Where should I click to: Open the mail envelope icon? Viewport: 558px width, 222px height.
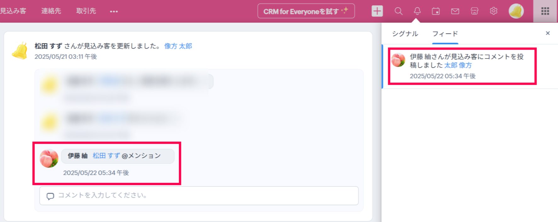455,11
